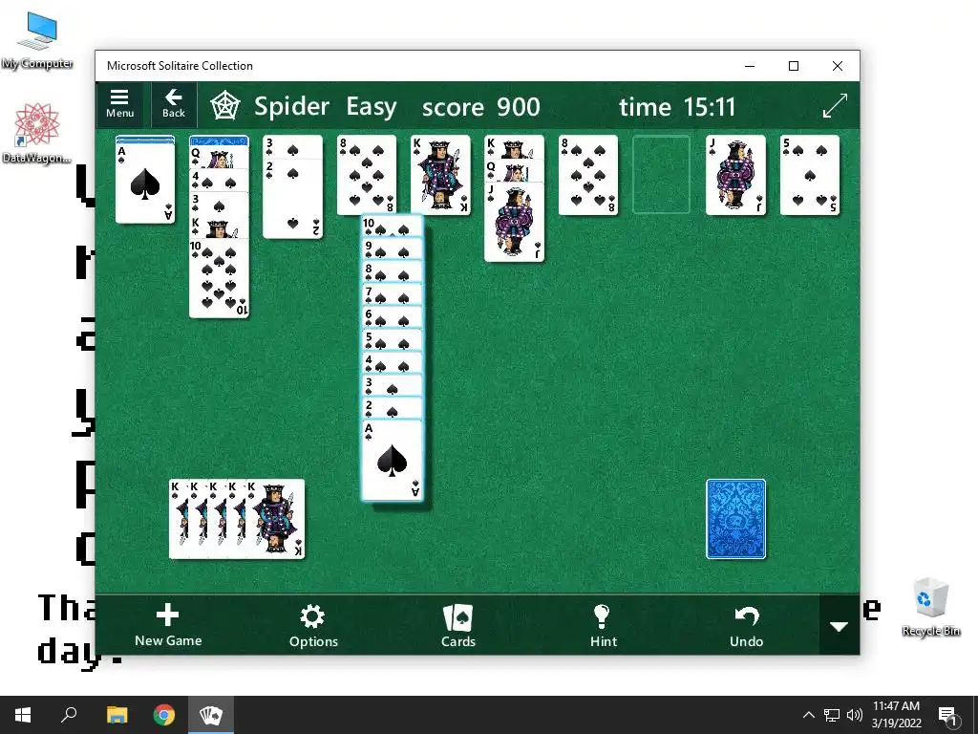978x734 pixels.
Task: Maximize the Solitaire Collection window
Action: [794, 66]
